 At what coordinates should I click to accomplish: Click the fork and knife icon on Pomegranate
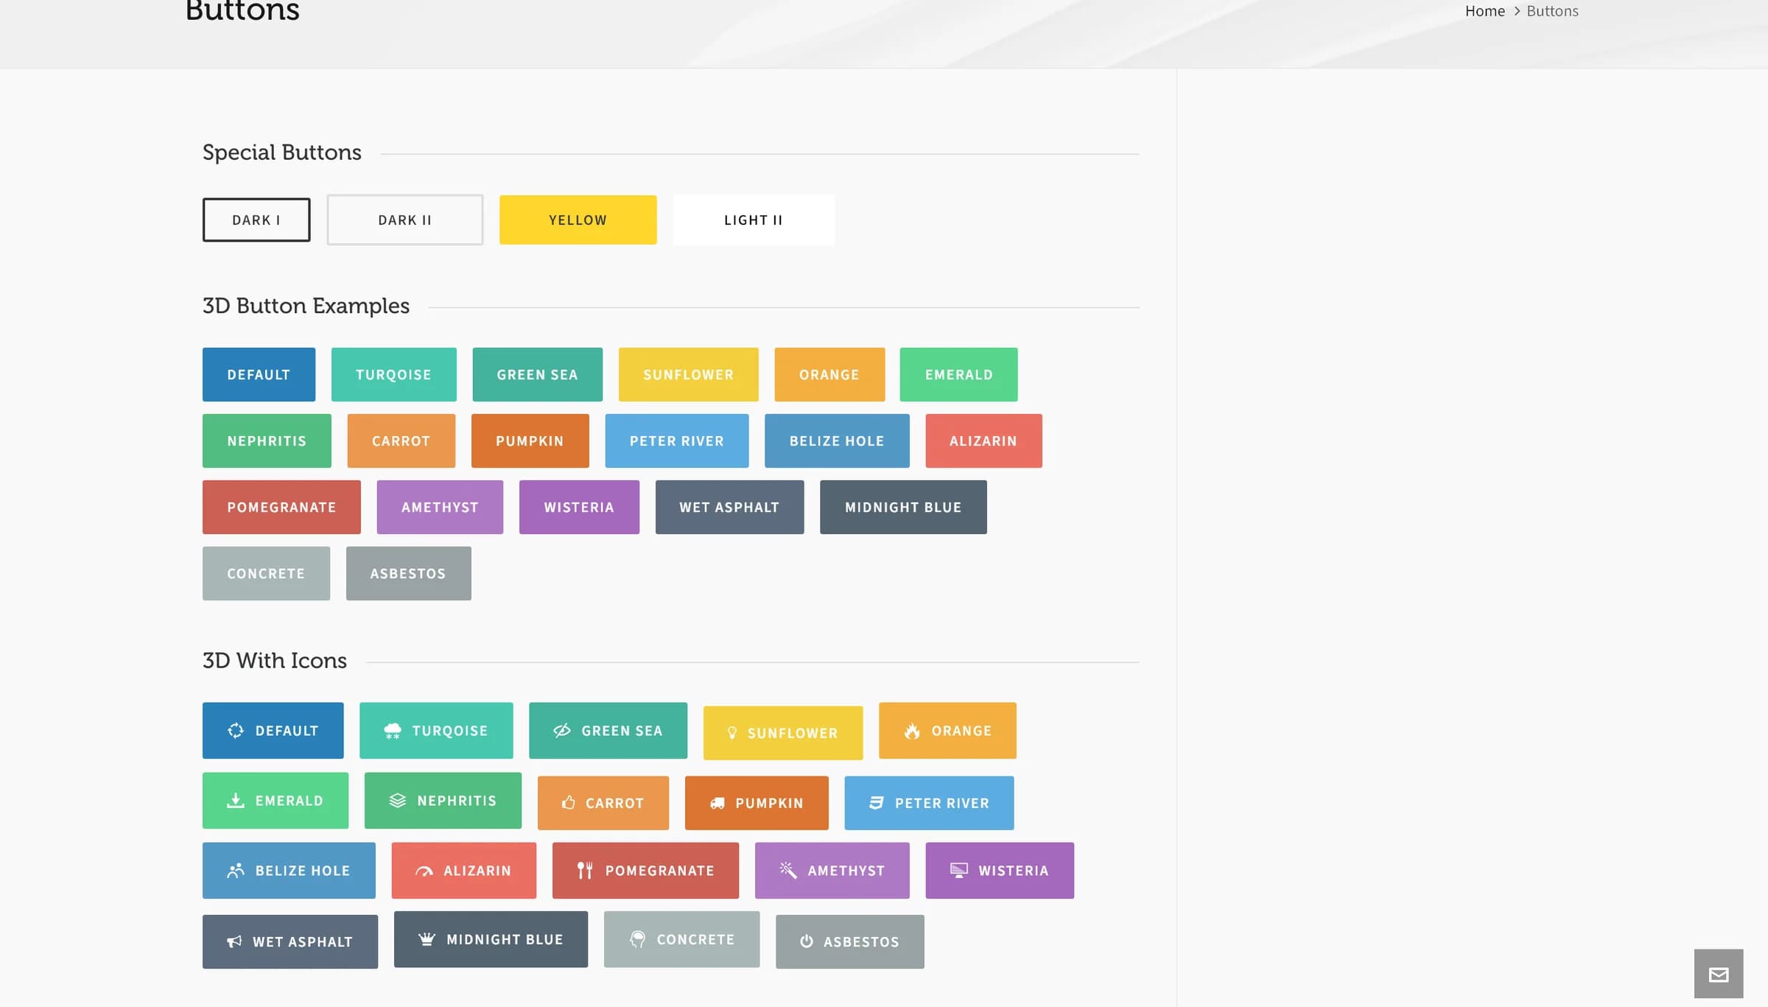[x=584, y=870]
